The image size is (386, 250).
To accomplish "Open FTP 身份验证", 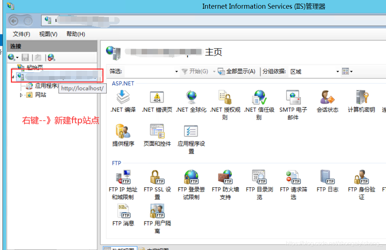I will click(x=361, y=185).
